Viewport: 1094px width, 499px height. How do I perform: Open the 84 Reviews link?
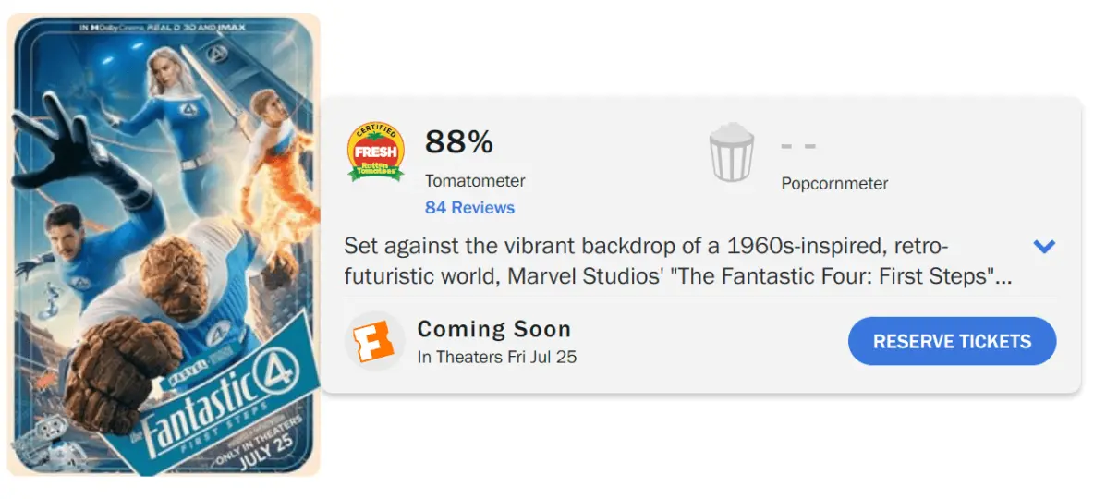click(469, 208)
